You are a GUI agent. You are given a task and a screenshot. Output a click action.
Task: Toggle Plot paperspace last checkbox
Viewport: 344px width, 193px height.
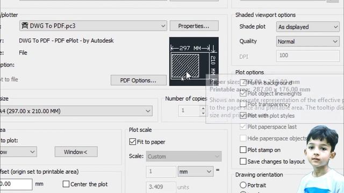243,127
